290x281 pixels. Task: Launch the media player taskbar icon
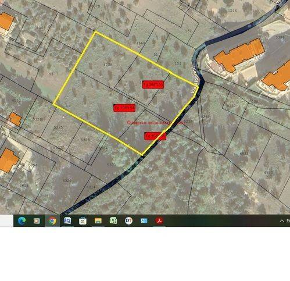[37, 220]
